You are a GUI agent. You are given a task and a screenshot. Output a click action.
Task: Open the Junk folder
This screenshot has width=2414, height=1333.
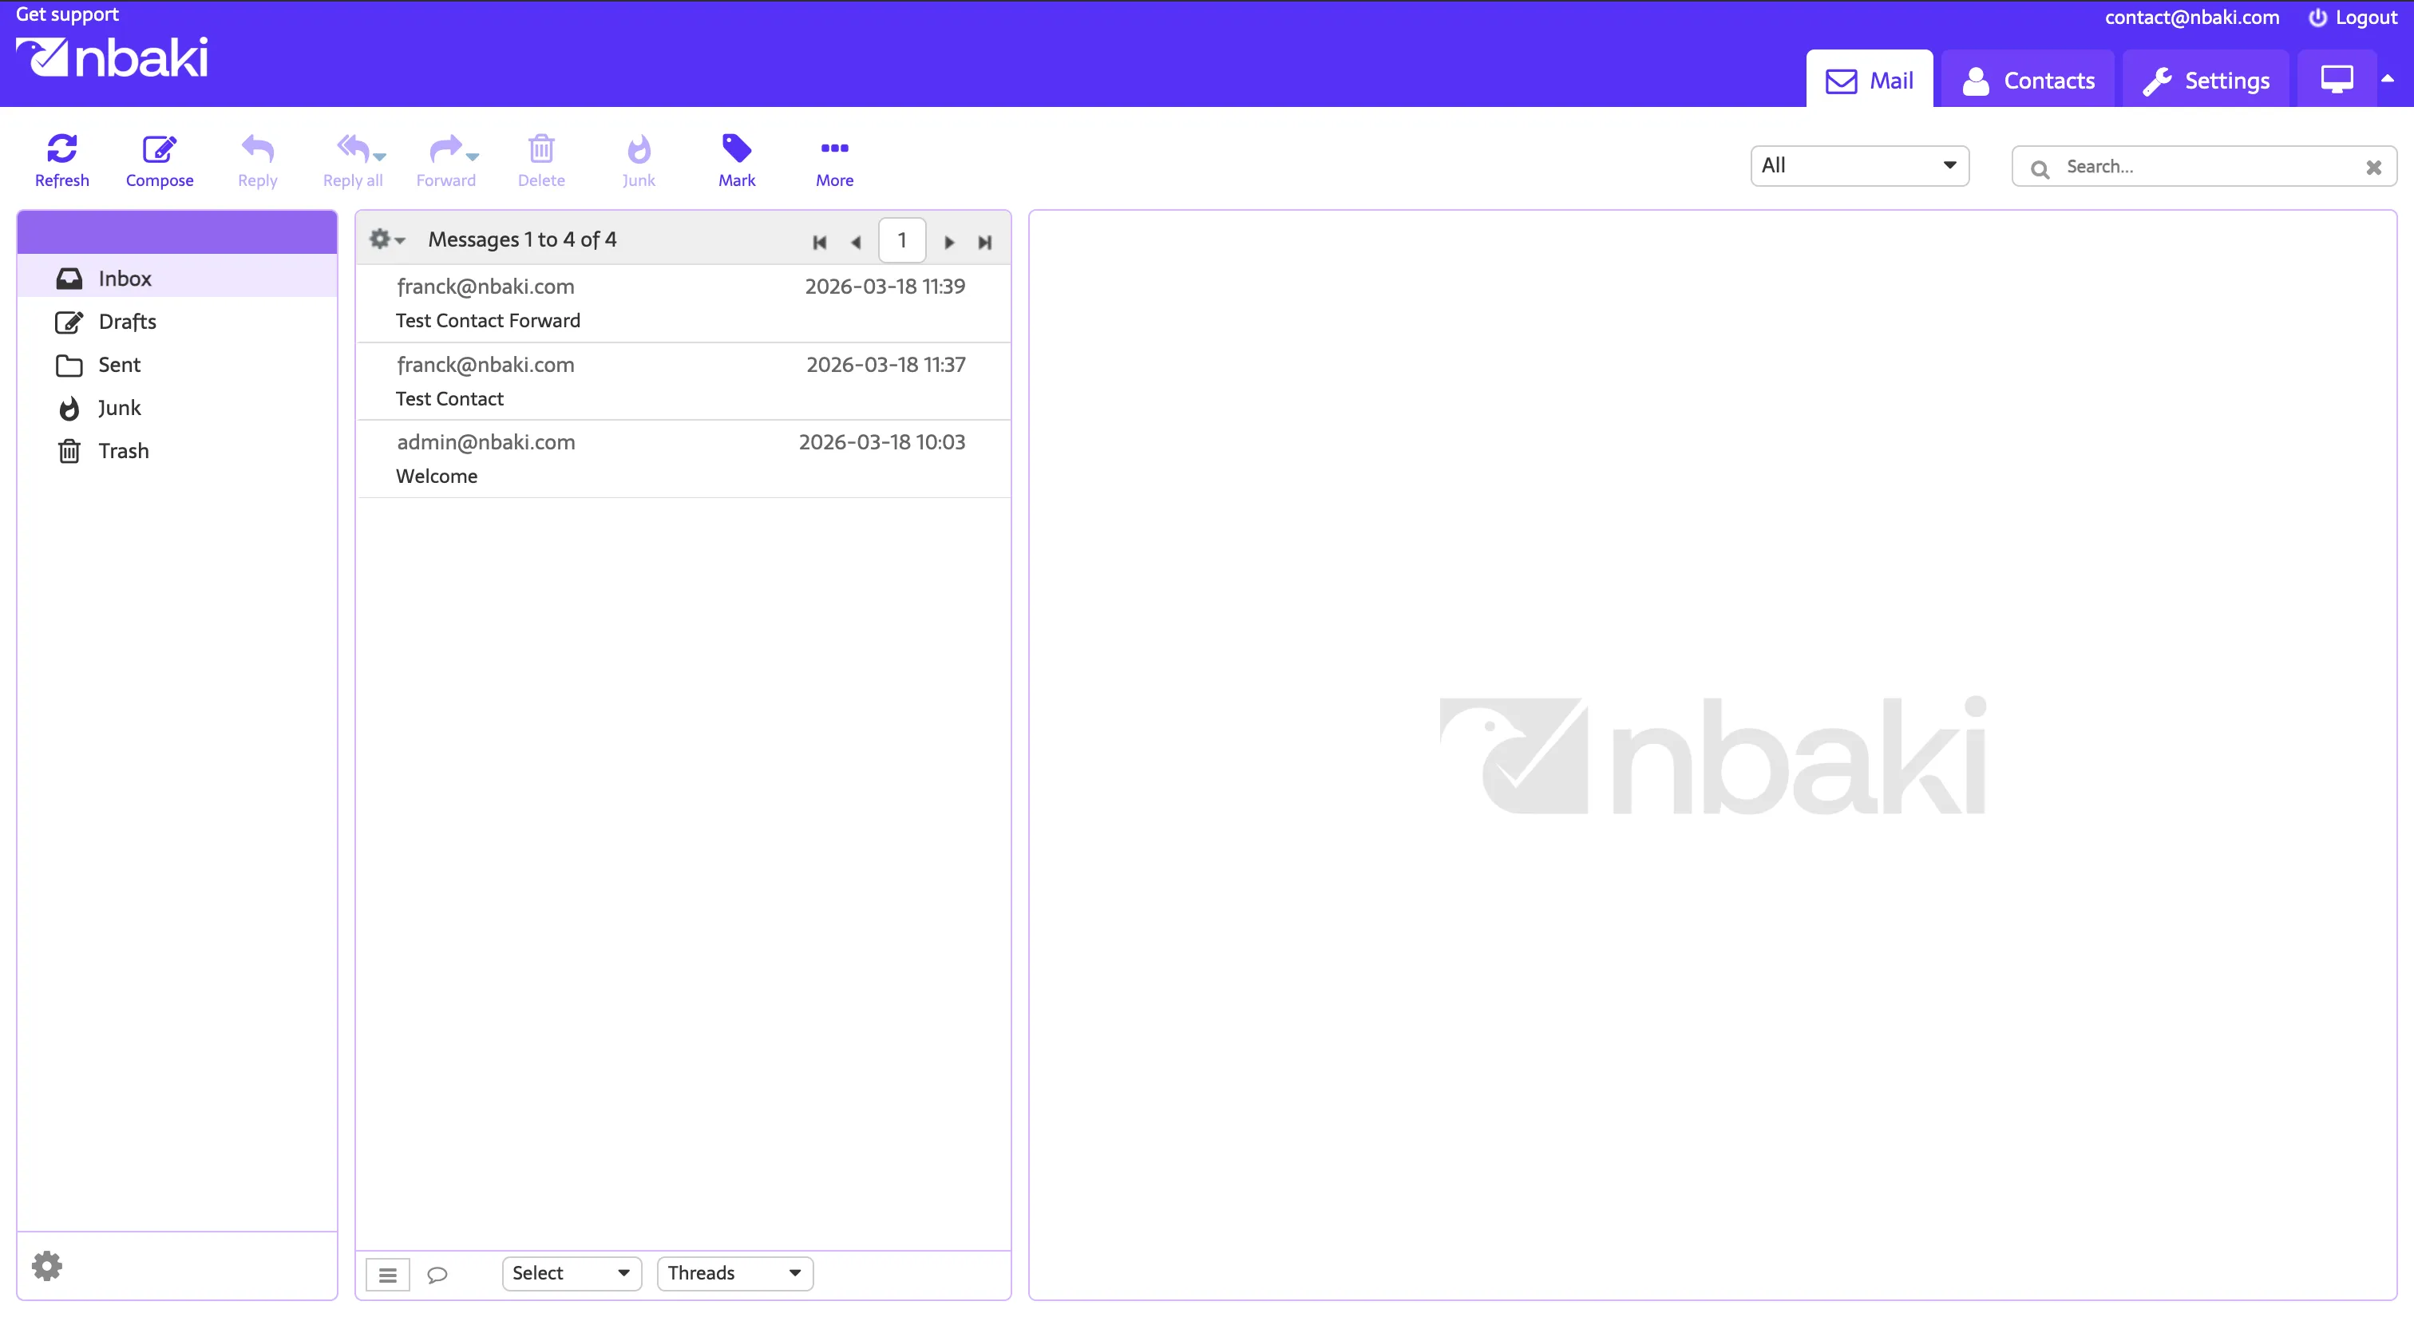[x=177, y=408]
